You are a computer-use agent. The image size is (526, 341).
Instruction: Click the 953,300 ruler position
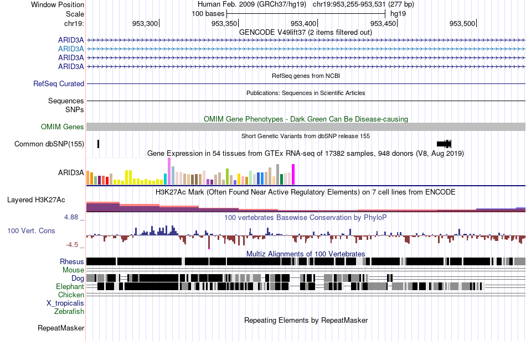[x=145, y=23]
